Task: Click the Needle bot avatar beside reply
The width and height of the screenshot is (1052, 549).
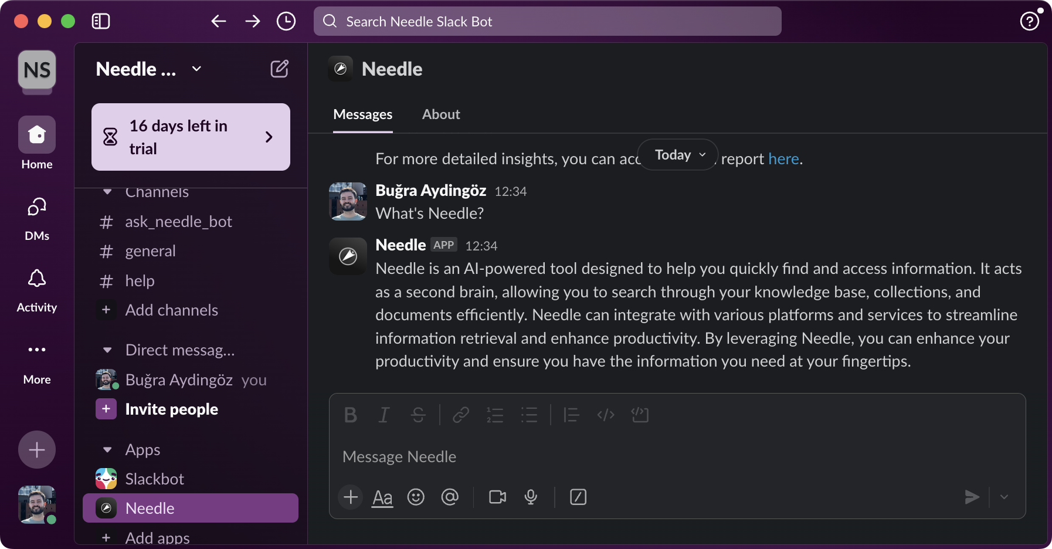Action: (348, 256)
